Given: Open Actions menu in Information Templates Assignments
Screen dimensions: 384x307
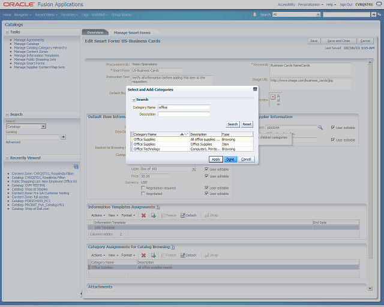Looking at the screenshot, I should click(x=98, y=215).
